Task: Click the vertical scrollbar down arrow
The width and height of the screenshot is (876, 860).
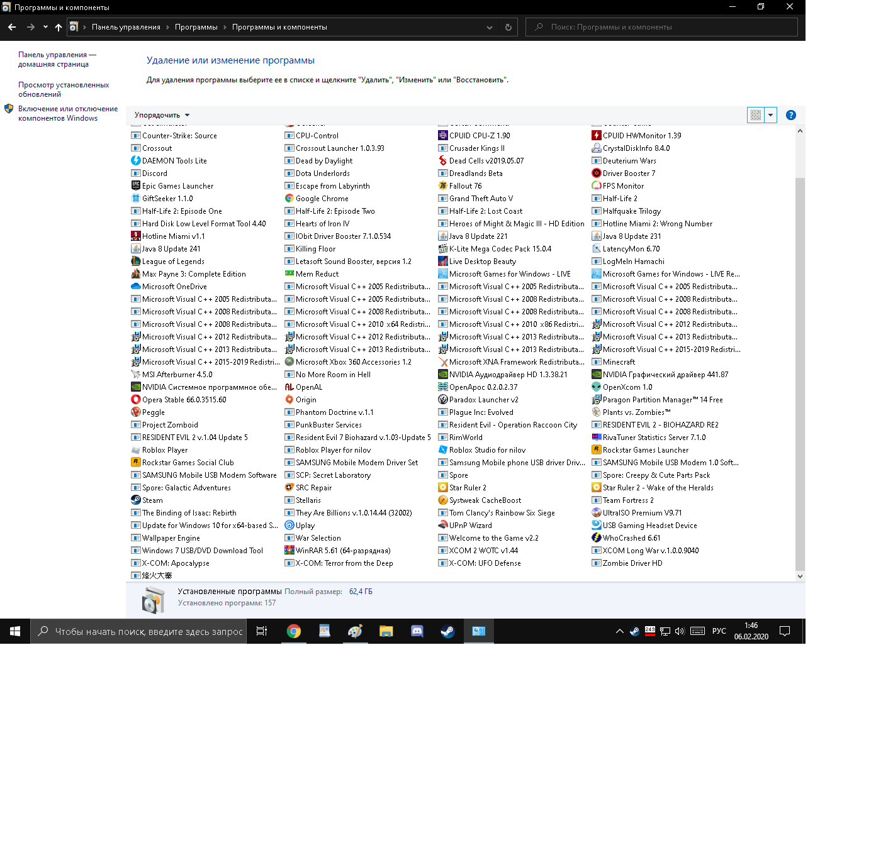Action: [x=800, y=576]
